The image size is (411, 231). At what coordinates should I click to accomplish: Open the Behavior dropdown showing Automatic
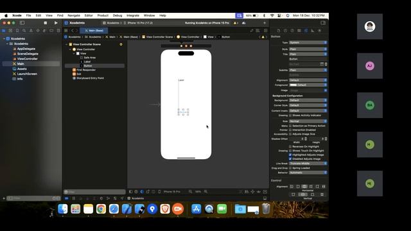(x=308, y=173)
